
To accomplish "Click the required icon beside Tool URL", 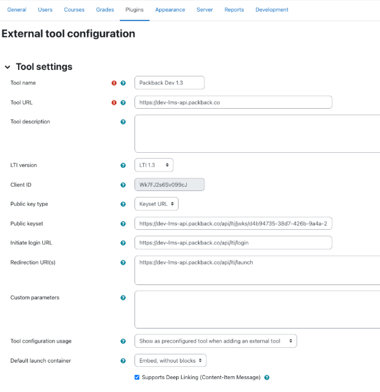I will click(x=114, y=102).
